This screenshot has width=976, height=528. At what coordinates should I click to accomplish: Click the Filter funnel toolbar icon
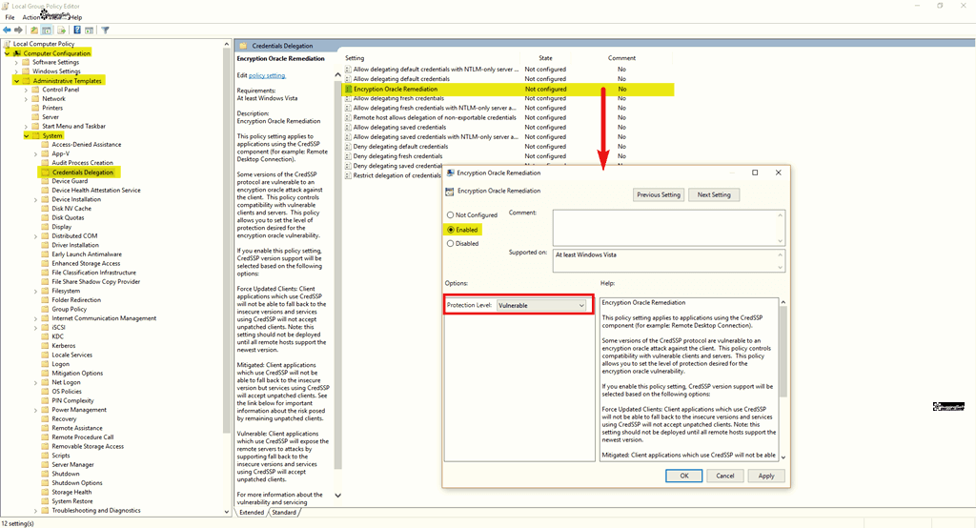click(105, 30)
